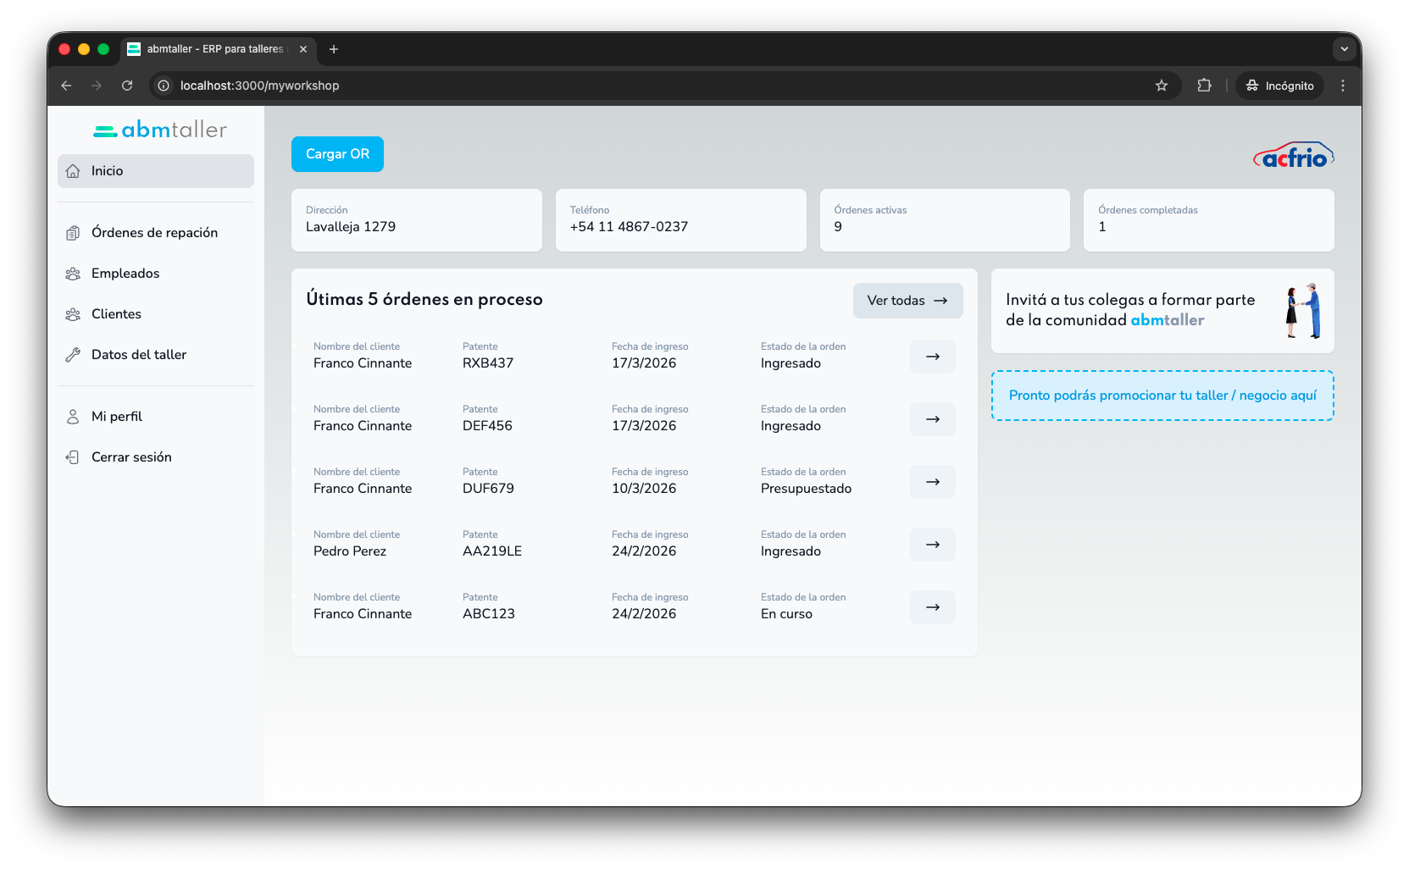This screenshot has height=869, width=1409.
Task: Open Mi perfil page
Action: 156,417
